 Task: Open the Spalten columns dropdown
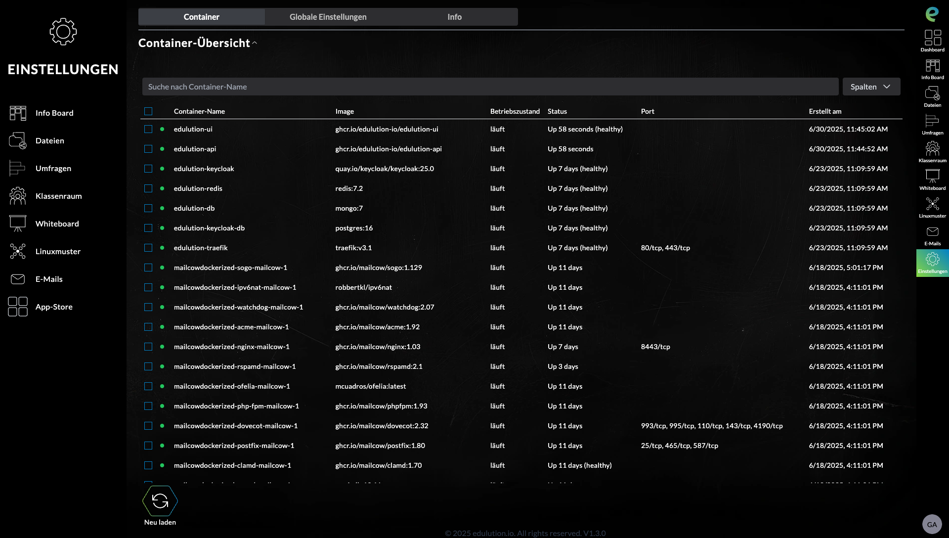click(871, 87)
